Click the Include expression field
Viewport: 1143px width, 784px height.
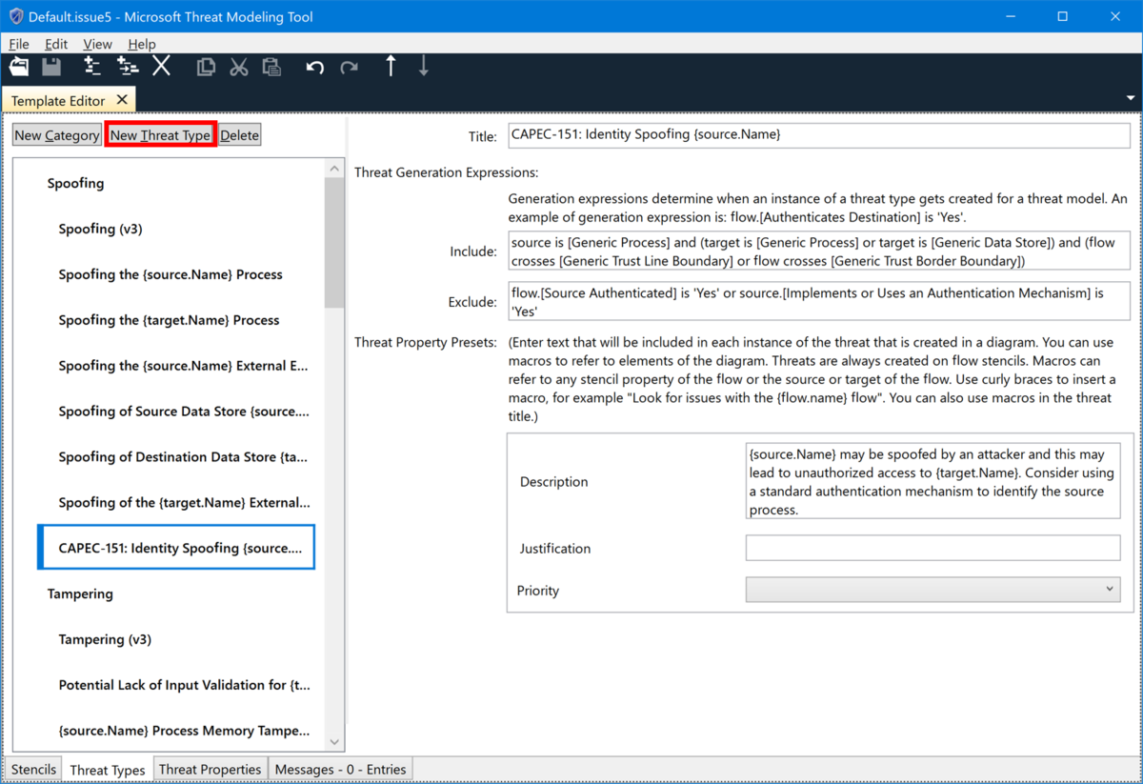[819, 251]
